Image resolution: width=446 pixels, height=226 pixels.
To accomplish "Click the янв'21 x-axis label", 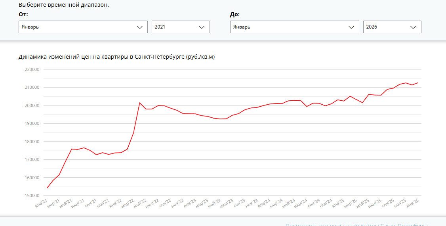I will (x=42, y=203).
